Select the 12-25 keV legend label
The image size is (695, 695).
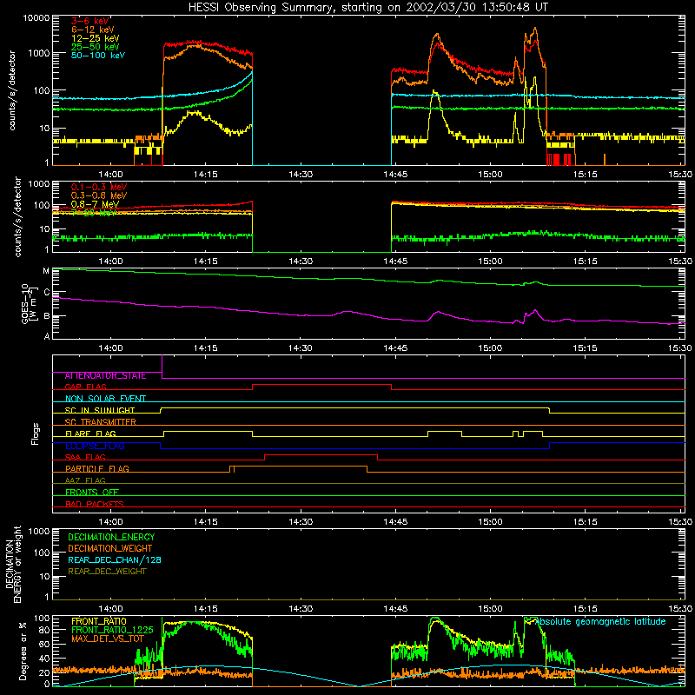96,38
